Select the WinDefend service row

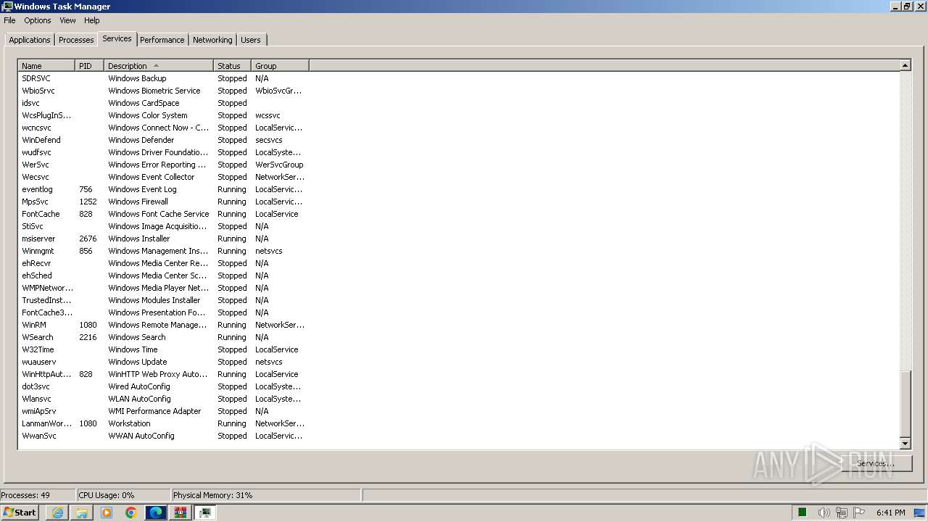tap(164, 140)
